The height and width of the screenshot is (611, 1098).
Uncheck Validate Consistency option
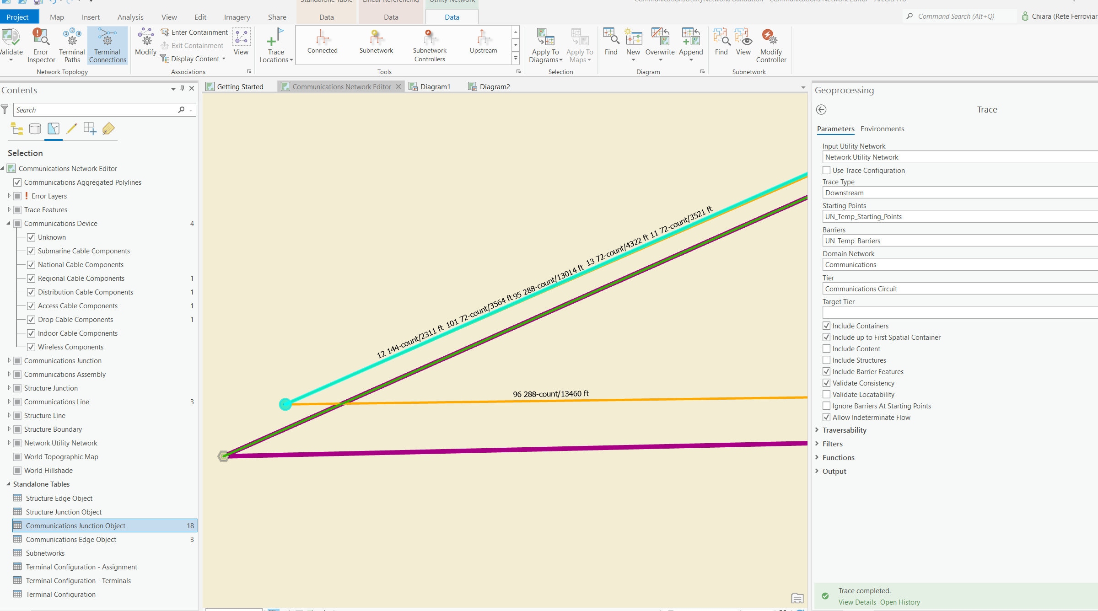coord(827,383)
